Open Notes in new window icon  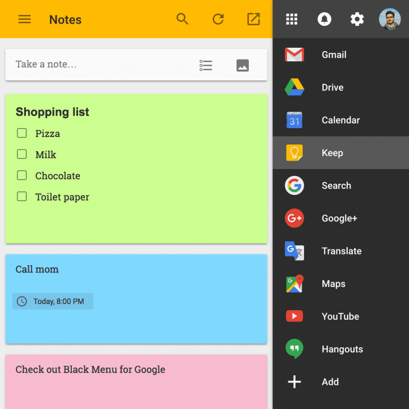(253, 19)
